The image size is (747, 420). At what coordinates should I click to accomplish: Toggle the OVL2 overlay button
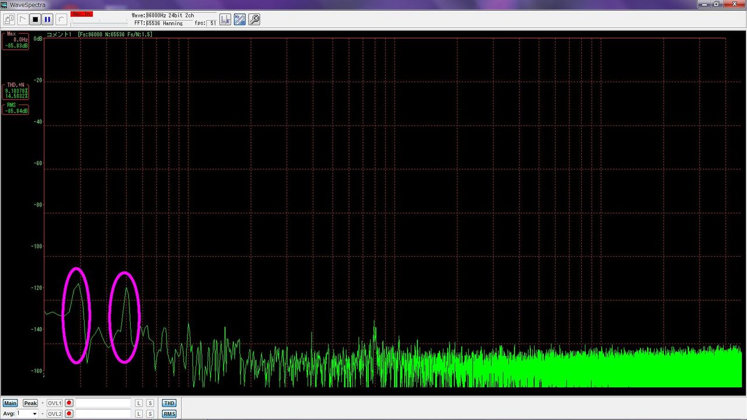point(54,414)
